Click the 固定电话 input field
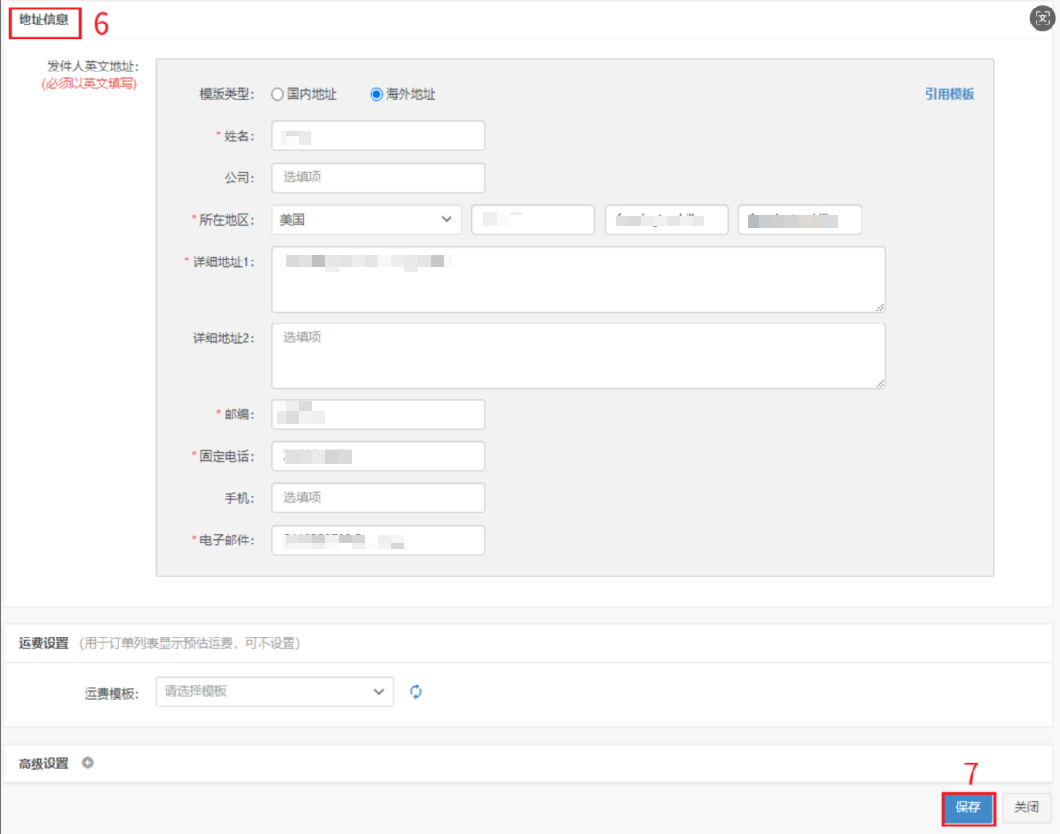The width and height of the screenshot is (1060, 834). click(378, 456)
